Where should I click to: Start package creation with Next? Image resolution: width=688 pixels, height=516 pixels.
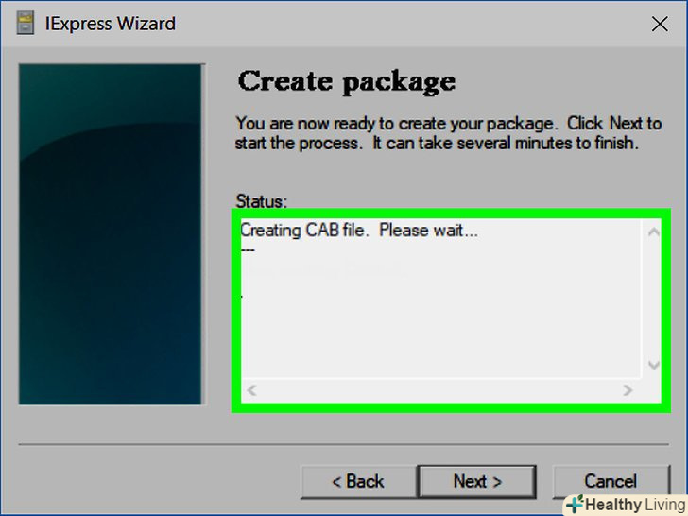477,481
